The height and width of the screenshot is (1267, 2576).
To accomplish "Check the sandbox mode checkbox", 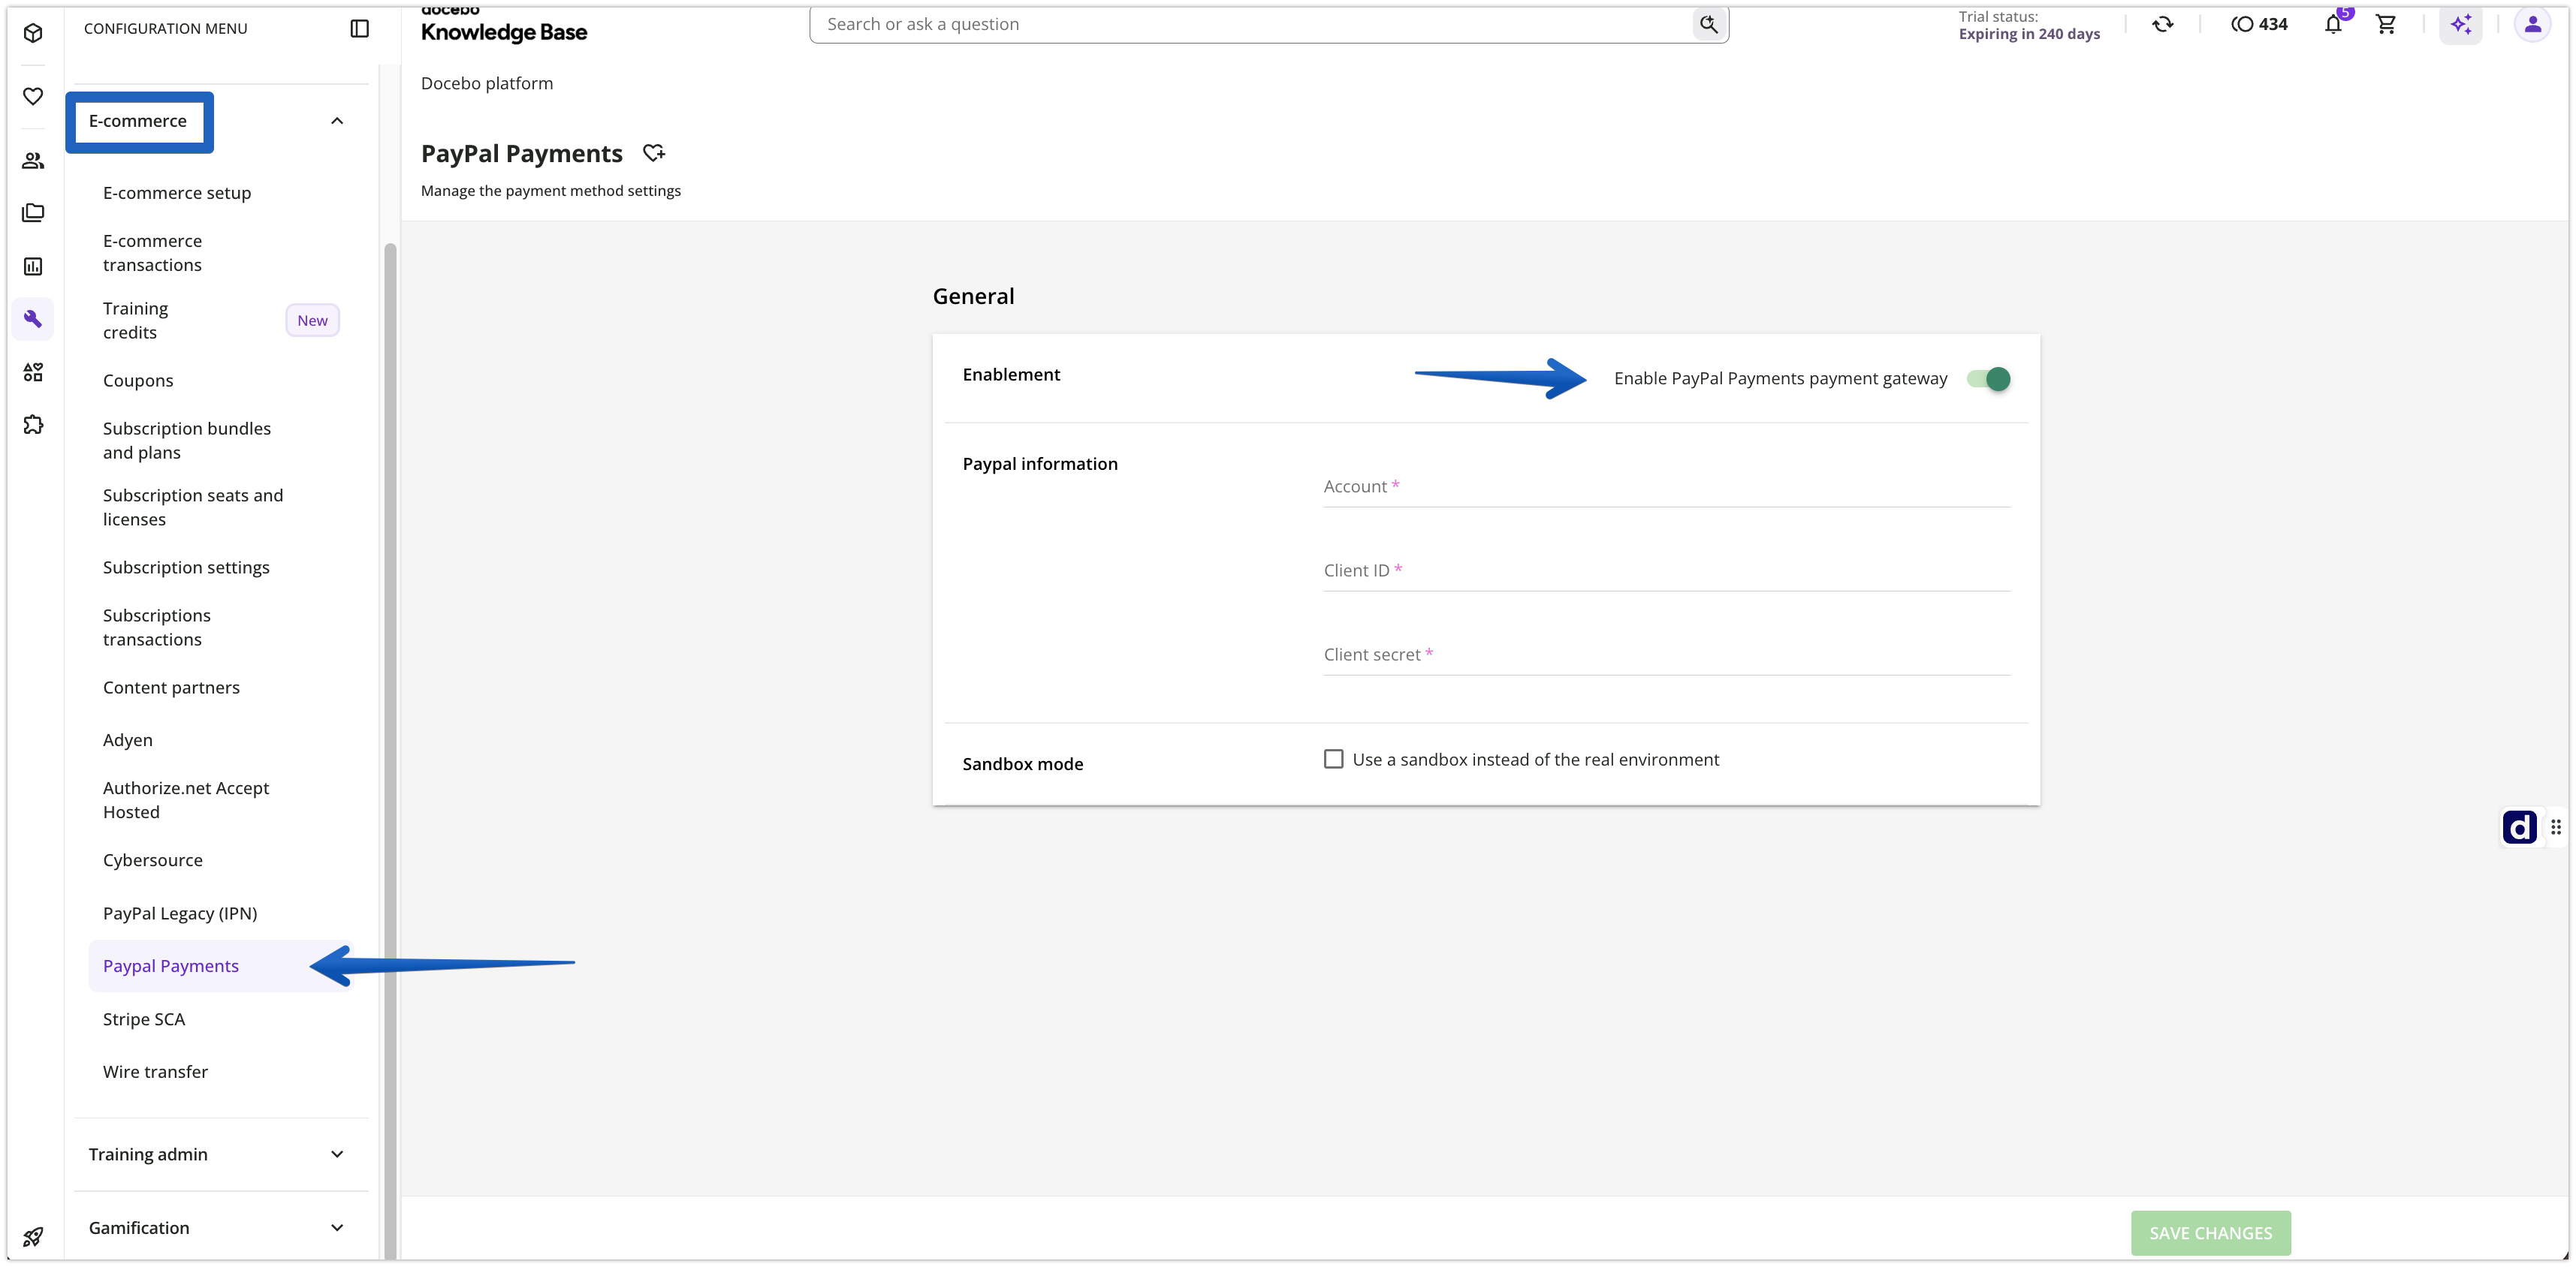I will (x=1333, y=760).
